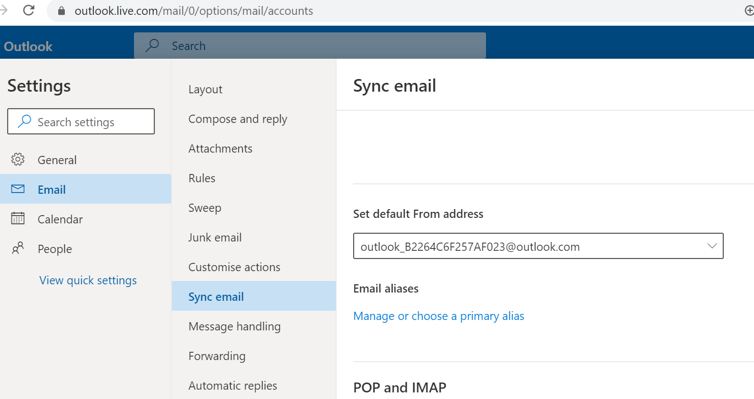Open General settings category

click(x=86, y=160)
